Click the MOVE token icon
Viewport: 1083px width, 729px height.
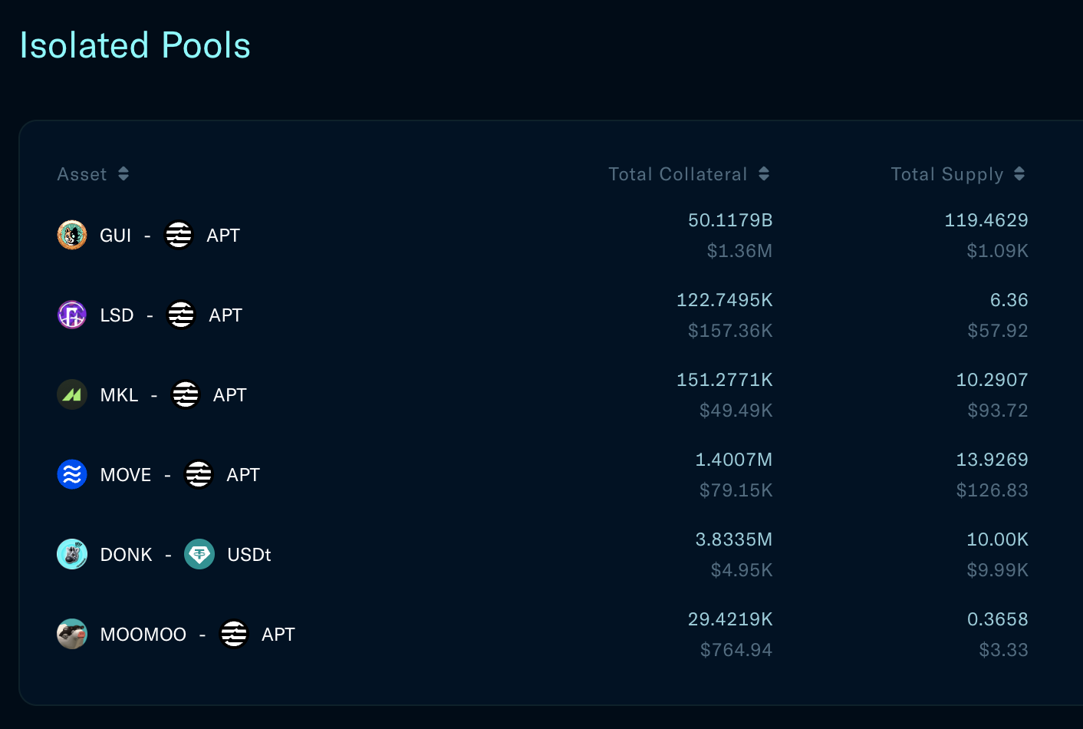click(72, 474)
